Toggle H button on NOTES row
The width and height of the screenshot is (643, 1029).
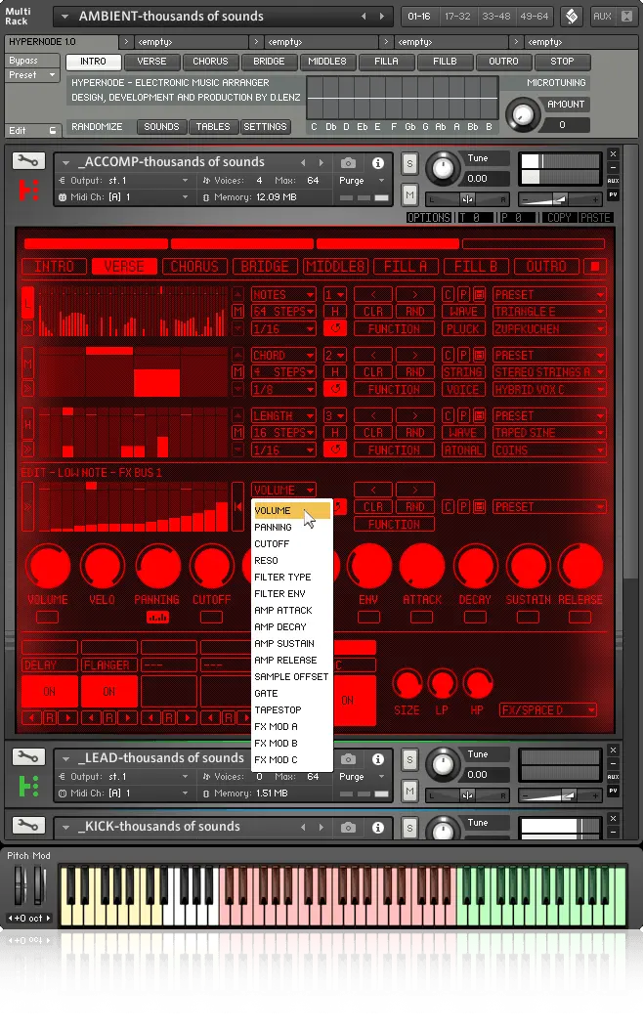coord(335,311)
